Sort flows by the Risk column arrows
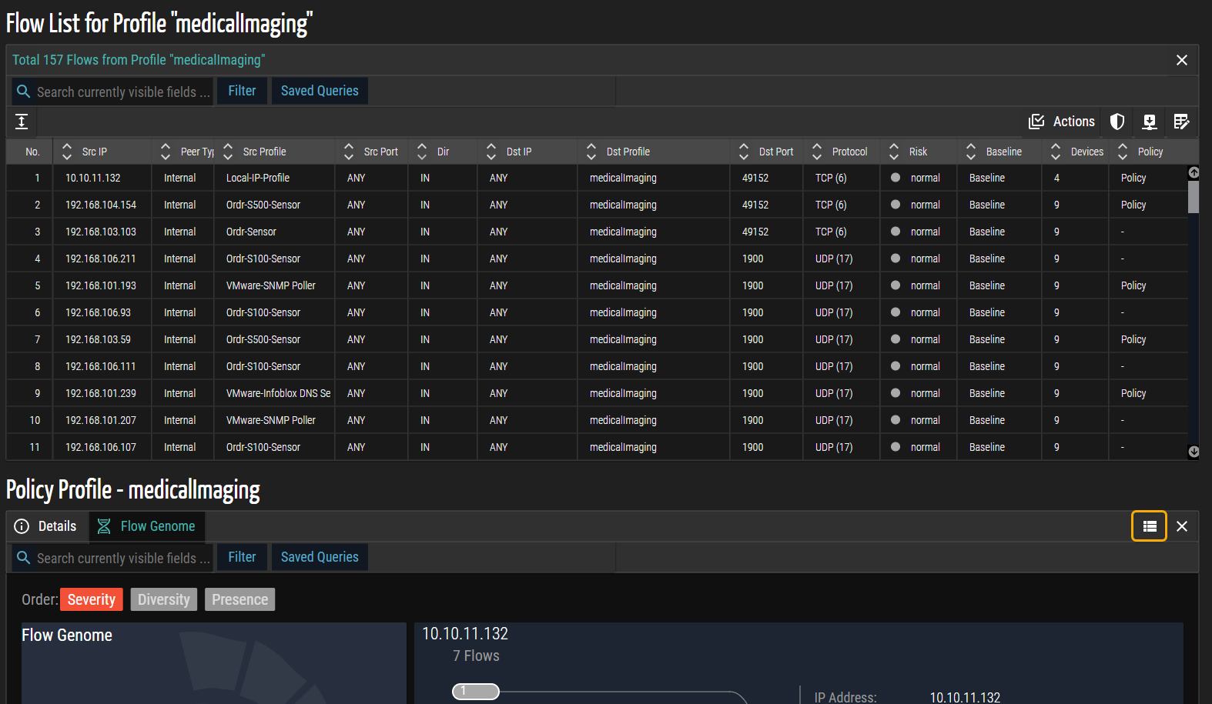 pyautogui.click(x=894, y=152)
